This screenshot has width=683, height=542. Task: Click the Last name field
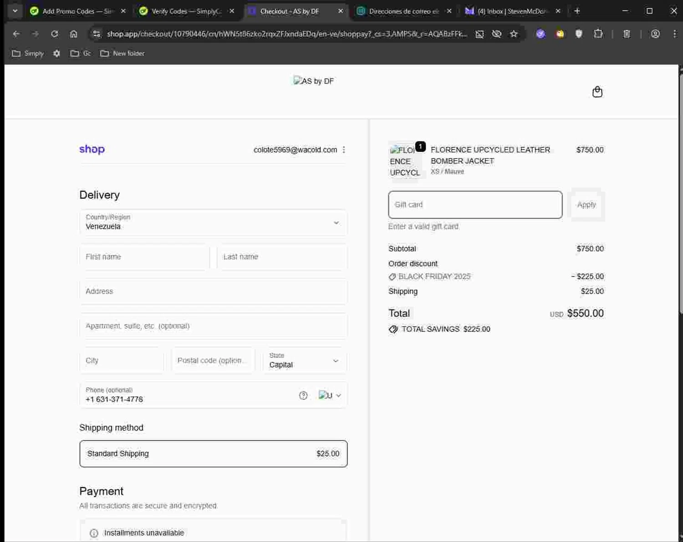pos(282,257)
